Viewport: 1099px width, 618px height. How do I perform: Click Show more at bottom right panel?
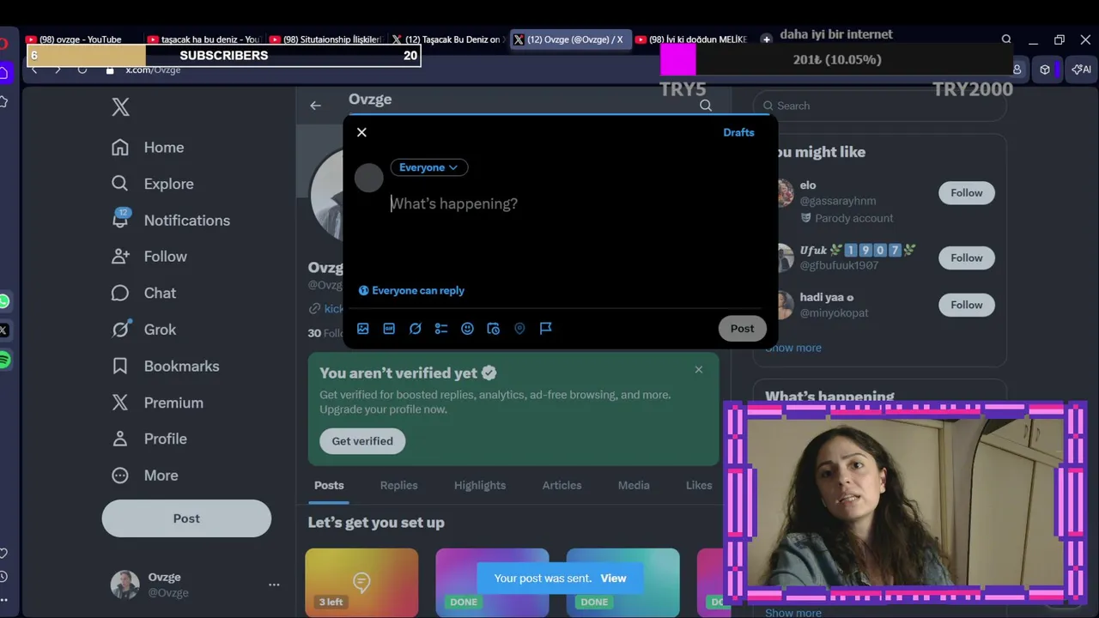point(794,612)
